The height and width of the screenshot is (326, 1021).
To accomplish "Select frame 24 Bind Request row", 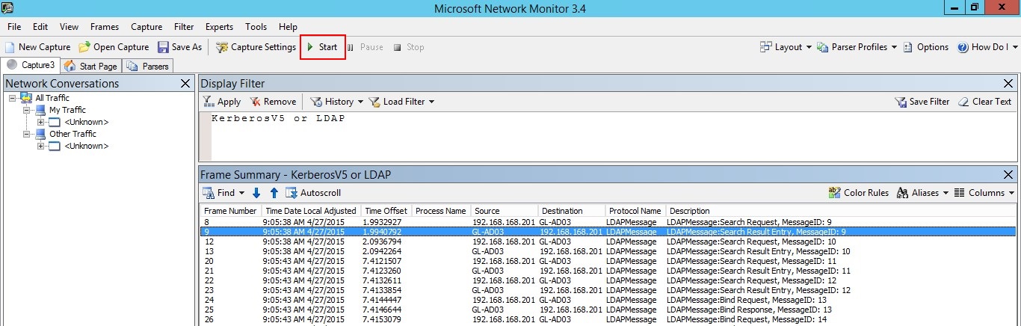I will 608,300.
